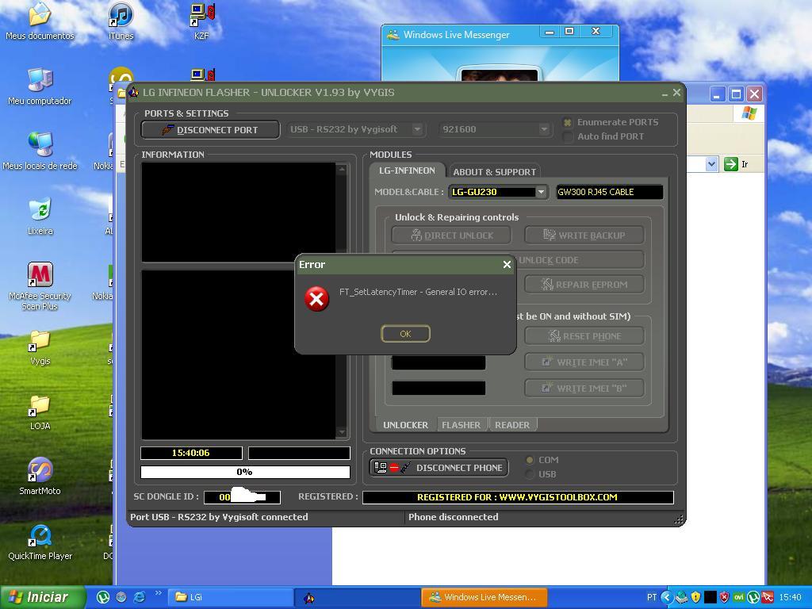Image resolution: width=812 pixels, height=609 pixels.
Task: Launch SmartMoto from desktop
Action: 40,477
